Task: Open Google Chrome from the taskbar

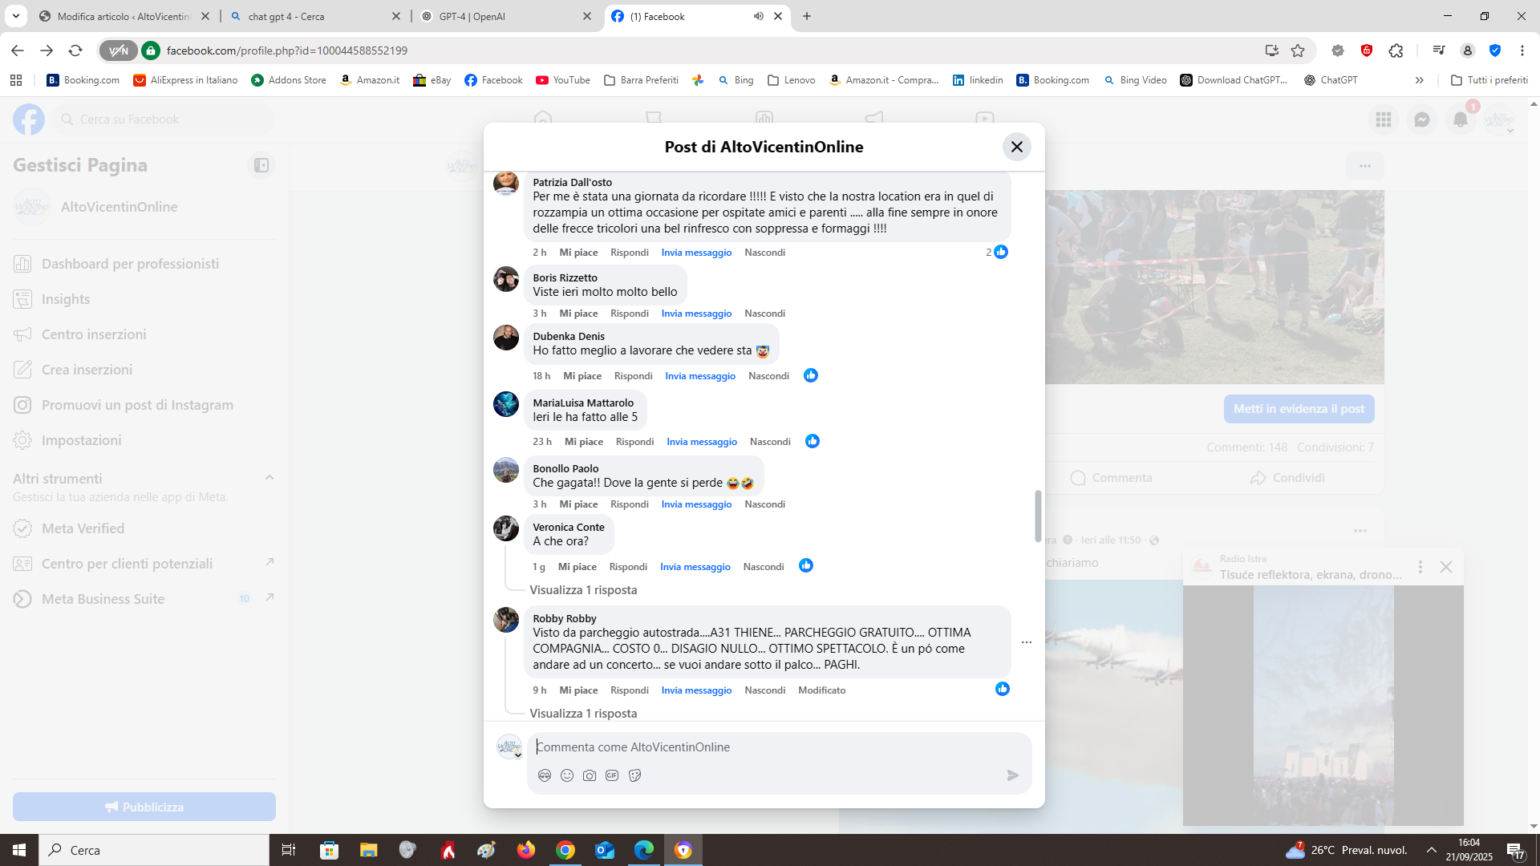Action: click(565, 850)
